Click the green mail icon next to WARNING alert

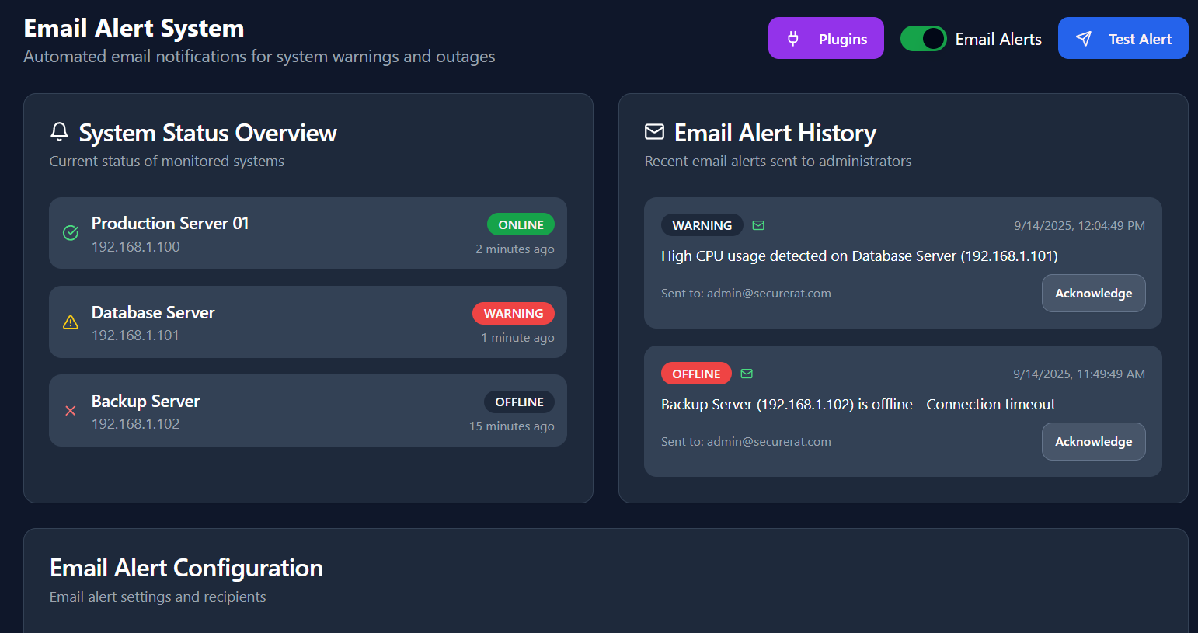pos(758,225)
